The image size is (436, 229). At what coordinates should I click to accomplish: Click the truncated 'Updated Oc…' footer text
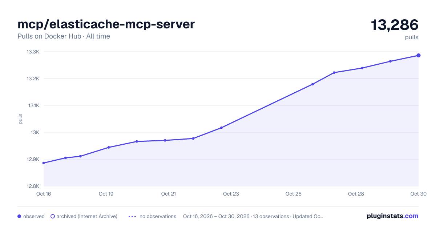(x=307, y=216)
